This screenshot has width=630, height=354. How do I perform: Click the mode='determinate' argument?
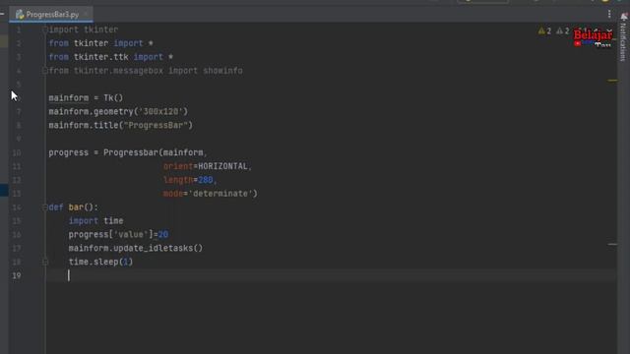click(x=208, y=194)
